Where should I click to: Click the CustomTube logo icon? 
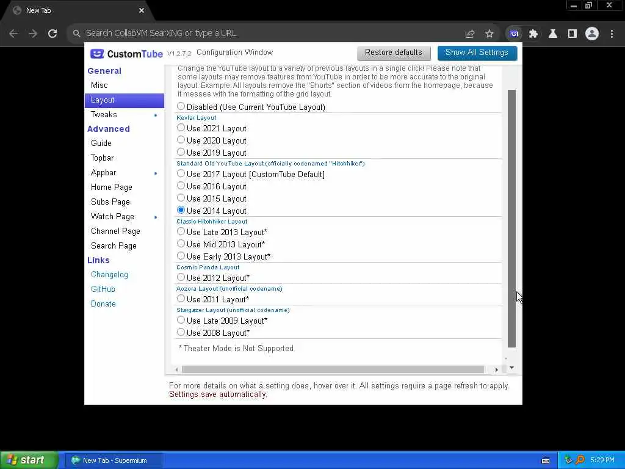pyautogui.click(x=97, y=54)
